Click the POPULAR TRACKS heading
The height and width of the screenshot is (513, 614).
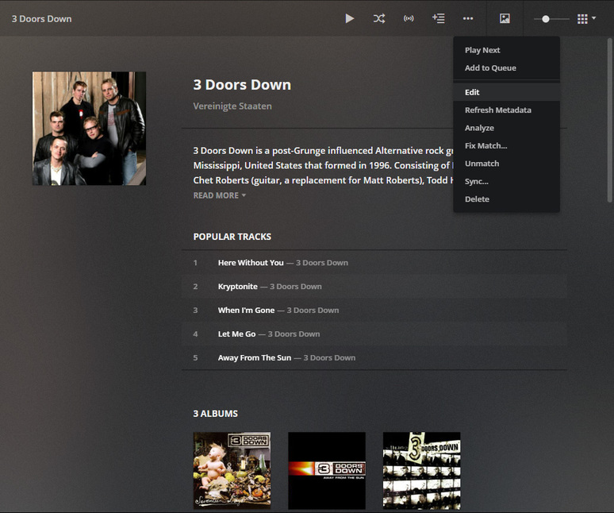232,237
